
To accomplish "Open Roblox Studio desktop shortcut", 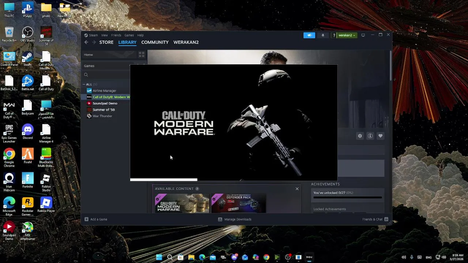I will (46, 182).
